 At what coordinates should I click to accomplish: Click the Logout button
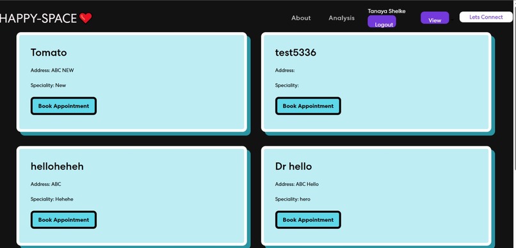tap(382, 22)
